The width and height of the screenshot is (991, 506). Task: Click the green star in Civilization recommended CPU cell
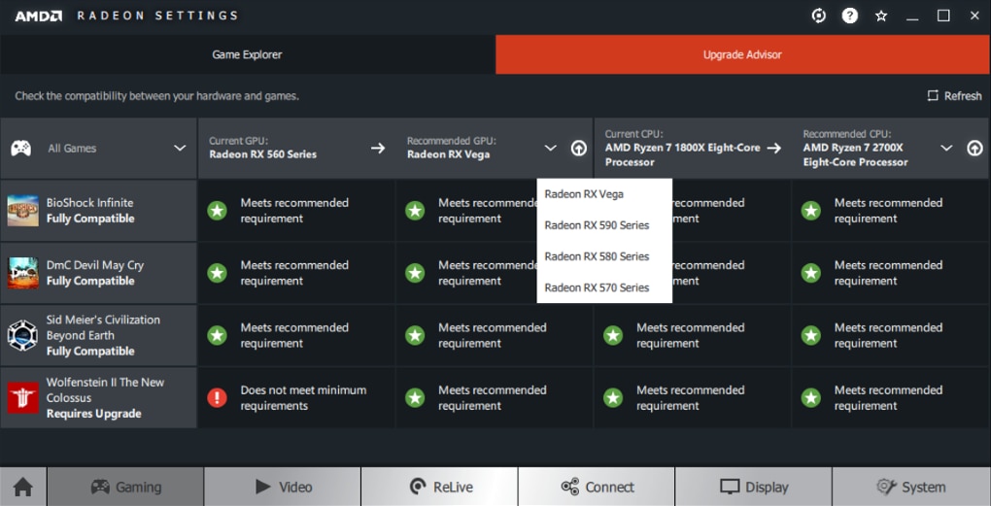pos(811,335)
